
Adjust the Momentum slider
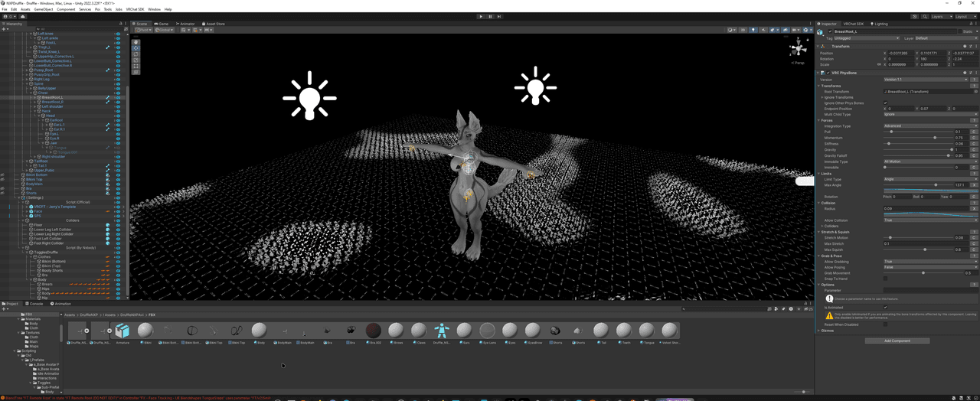917,138
